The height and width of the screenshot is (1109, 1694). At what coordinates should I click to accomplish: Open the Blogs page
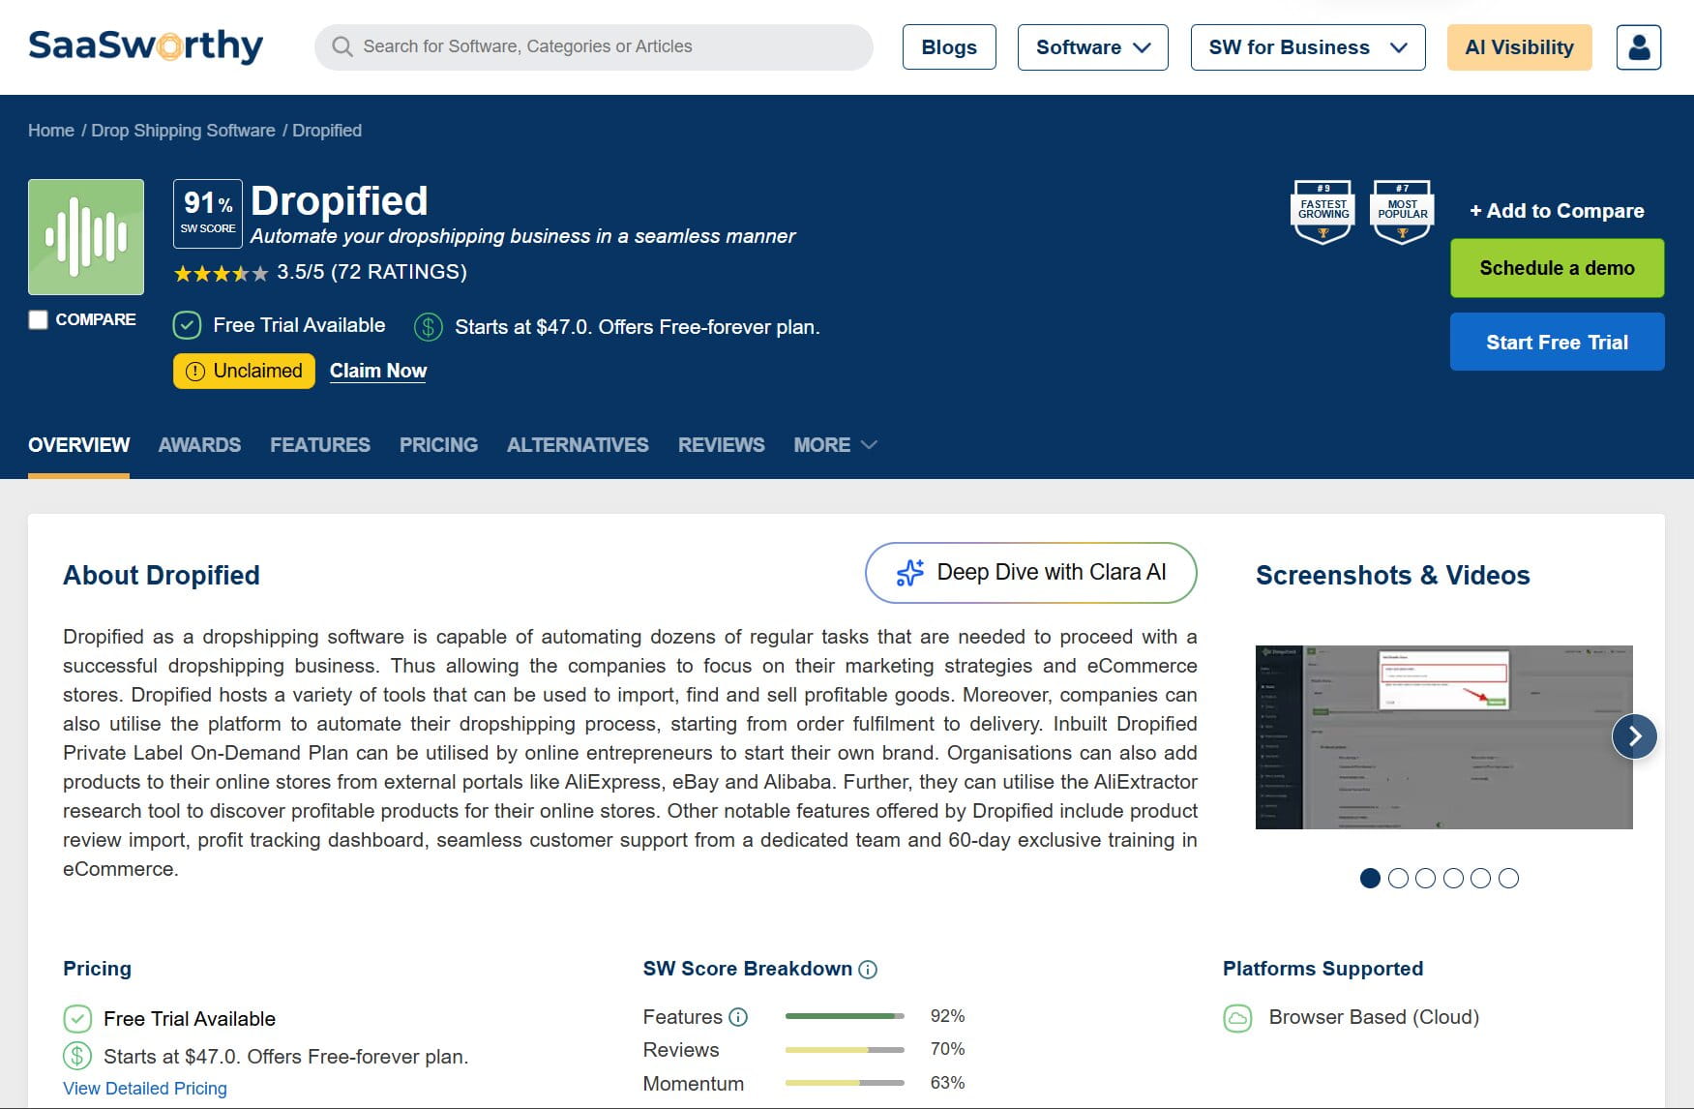tap(949, 47)
